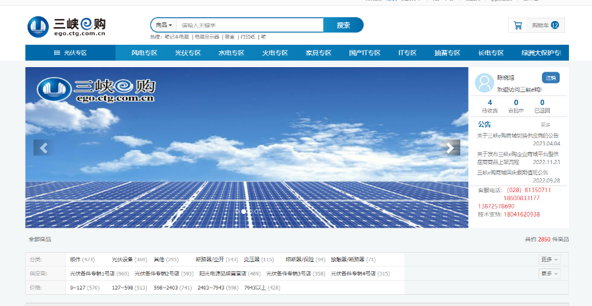Open the IT专区 nav tab
This screenshot has width=592, height=306.
[407, 53]
